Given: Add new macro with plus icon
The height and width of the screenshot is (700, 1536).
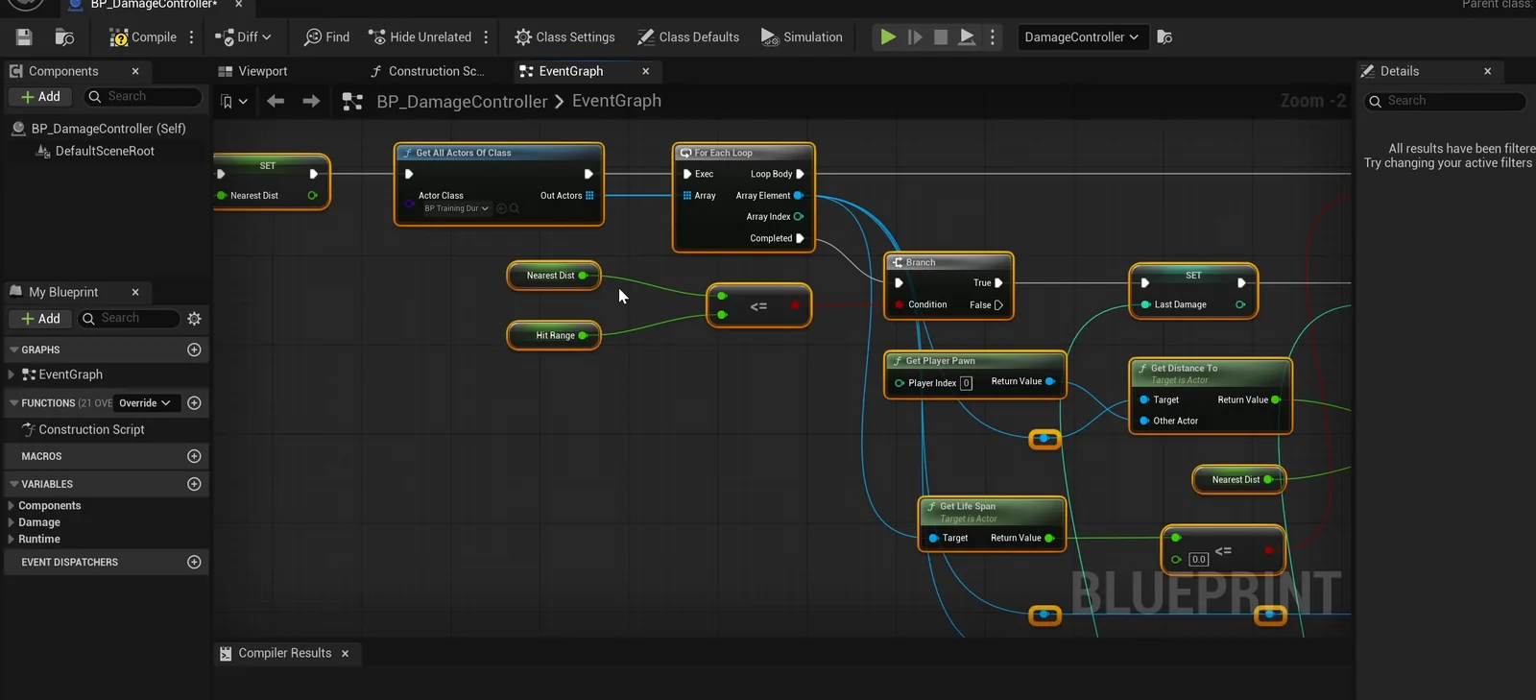Looking at the screenshot, I should coord(194,456).
